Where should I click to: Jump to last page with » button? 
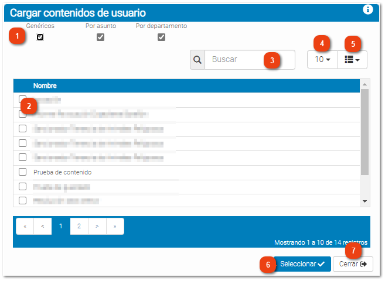(115, 226)
